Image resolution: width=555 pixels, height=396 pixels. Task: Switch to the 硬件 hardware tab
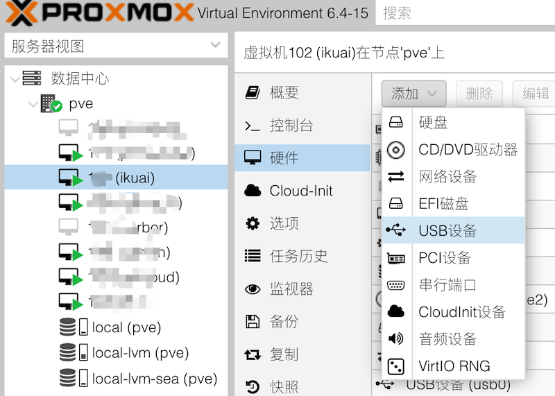point(302,158)
